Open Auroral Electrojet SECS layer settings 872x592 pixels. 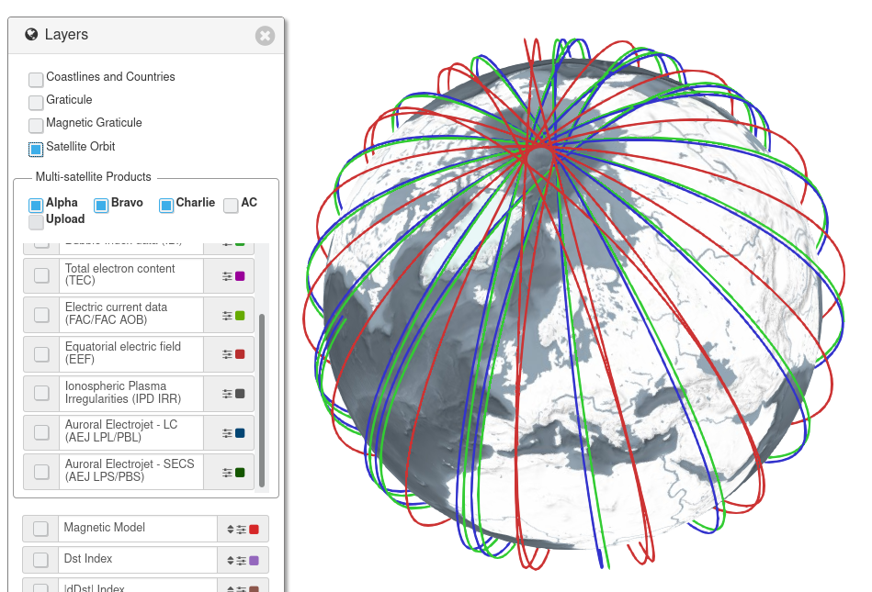click(x=229, y=471)
